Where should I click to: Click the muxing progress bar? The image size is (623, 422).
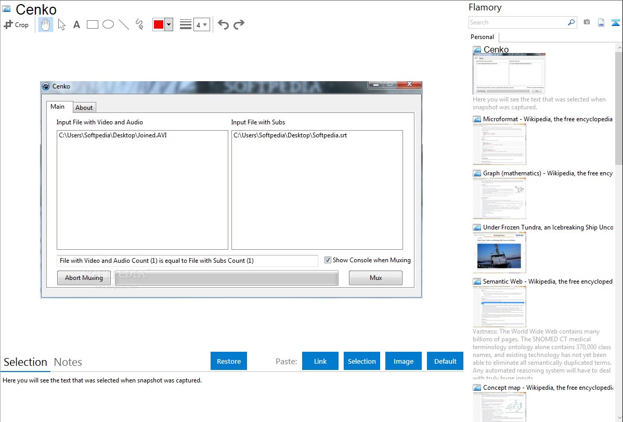coord(226,278)
